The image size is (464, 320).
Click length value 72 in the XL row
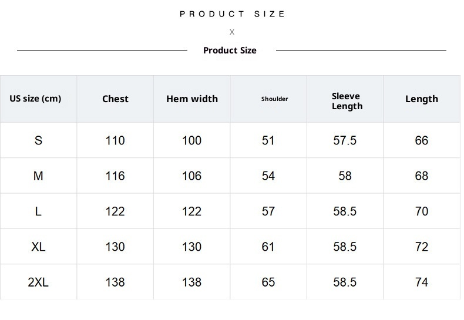[x=422, y=247]
